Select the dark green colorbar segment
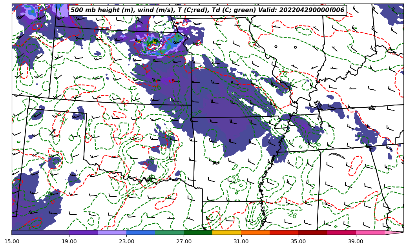This screenshot has width=407, height=248. [x=198, y=233]
